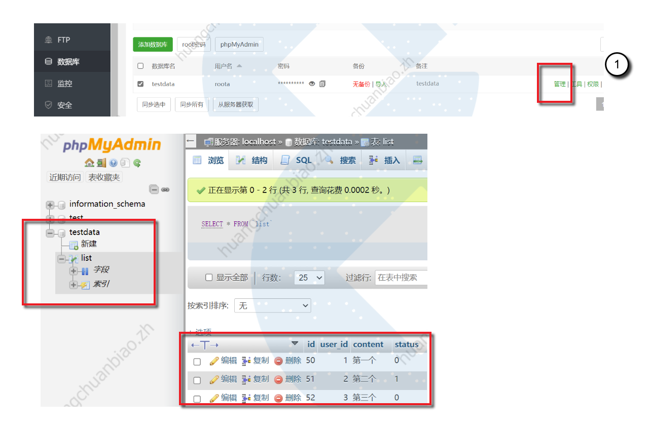The width and height of the screenshot is (651, 429).
Task: Open the 按索引排序 dropdown
Action: pyautogui.click(x=272, y=305)
